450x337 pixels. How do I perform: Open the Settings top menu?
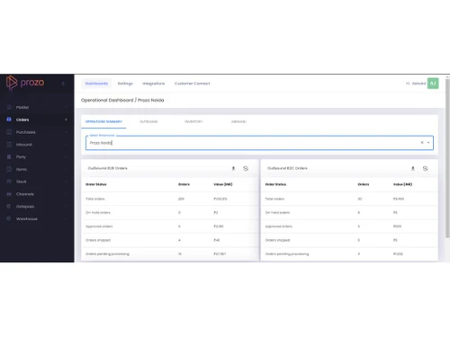click(125, 84)
